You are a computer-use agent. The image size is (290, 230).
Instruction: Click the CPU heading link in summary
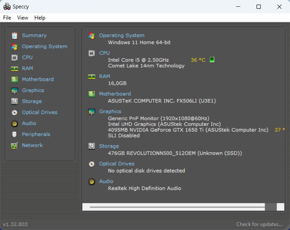[104, 53]
